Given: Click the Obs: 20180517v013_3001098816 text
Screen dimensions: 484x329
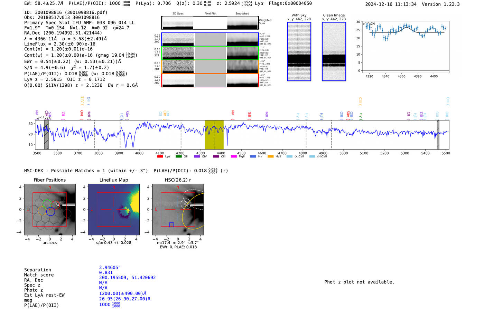Looking at the screenshot, I should tap(62, 17).
